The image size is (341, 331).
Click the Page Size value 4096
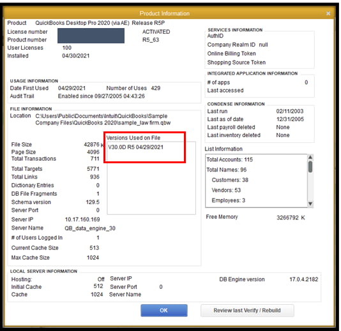point(93,152)
